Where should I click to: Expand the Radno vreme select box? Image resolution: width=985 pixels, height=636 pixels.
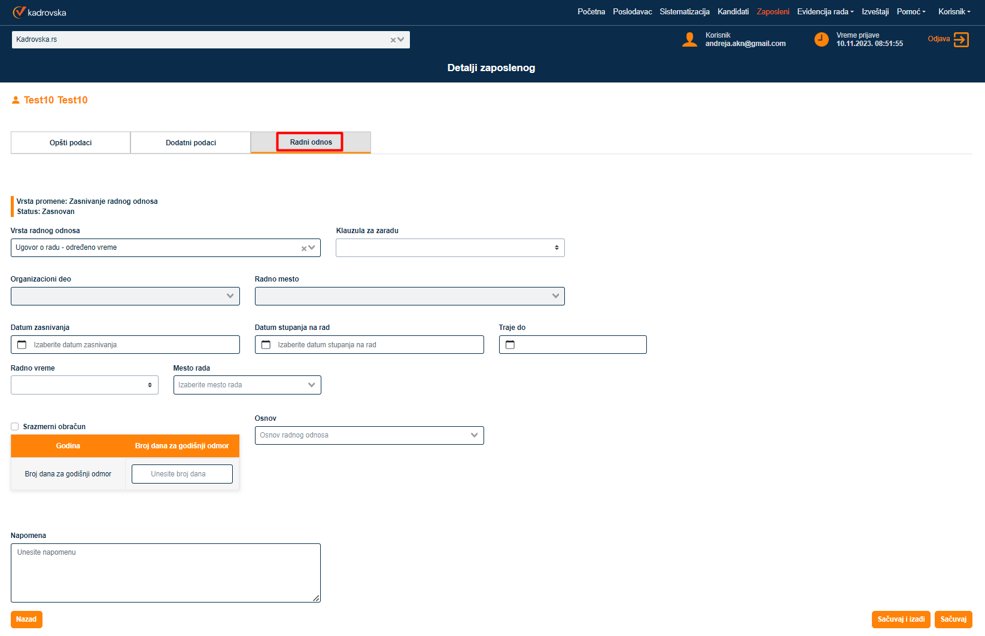(x=84, y=385)
